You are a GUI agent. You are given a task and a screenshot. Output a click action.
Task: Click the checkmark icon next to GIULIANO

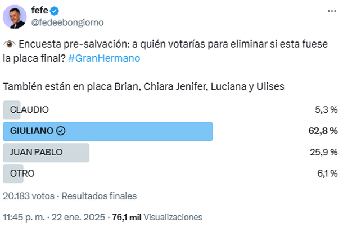pyautogui.click(x=61, y=131)
